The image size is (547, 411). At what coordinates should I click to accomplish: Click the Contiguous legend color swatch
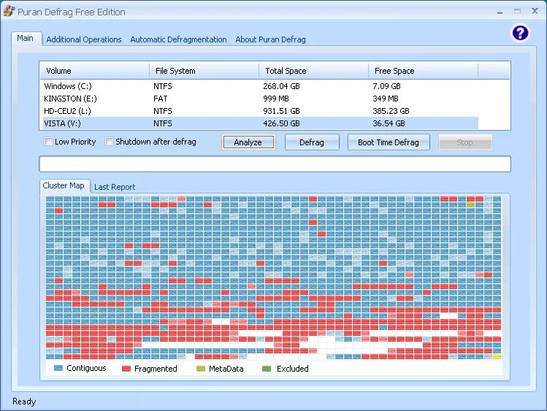coord(58,368)
